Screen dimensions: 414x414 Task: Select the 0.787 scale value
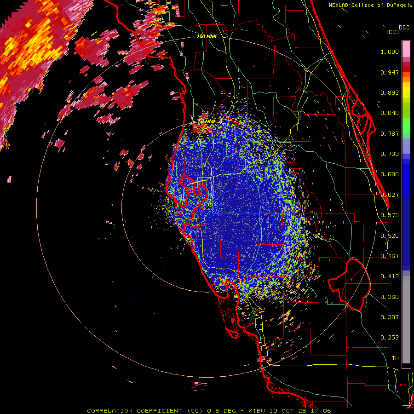coord(390,133)
